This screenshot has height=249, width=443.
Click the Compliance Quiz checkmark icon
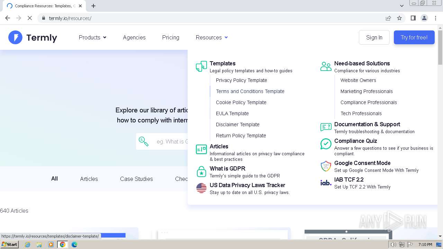point(326,144)
